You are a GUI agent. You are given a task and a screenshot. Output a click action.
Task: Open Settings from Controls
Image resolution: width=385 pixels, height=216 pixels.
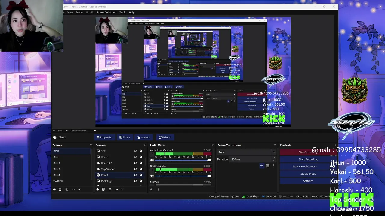click(x=308, y=181)
